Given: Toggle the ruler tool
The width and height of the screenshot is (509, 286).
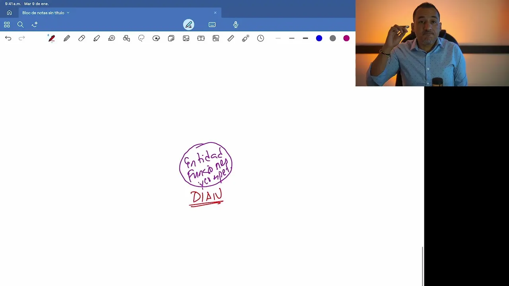Looking at the screenshot, I should [x=231, y=38].
